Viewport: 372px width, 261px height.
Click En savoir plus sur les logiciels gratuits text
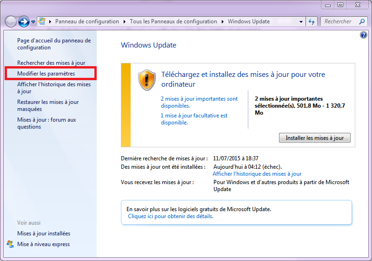(199, 209)
